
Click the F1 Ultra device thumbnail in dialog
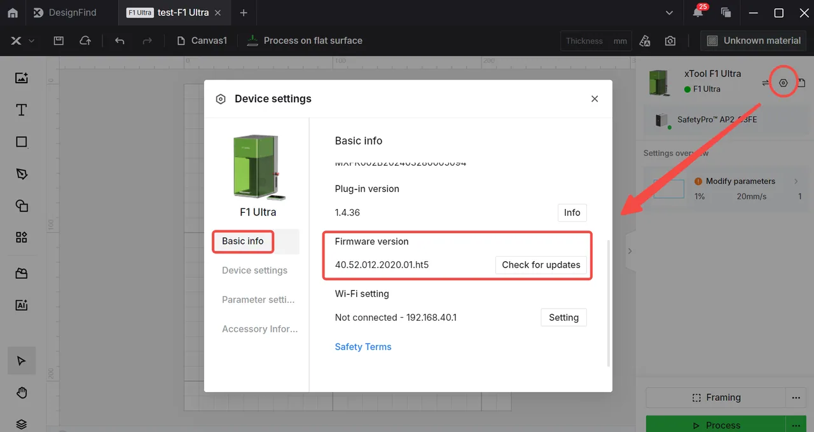[258, 168]
